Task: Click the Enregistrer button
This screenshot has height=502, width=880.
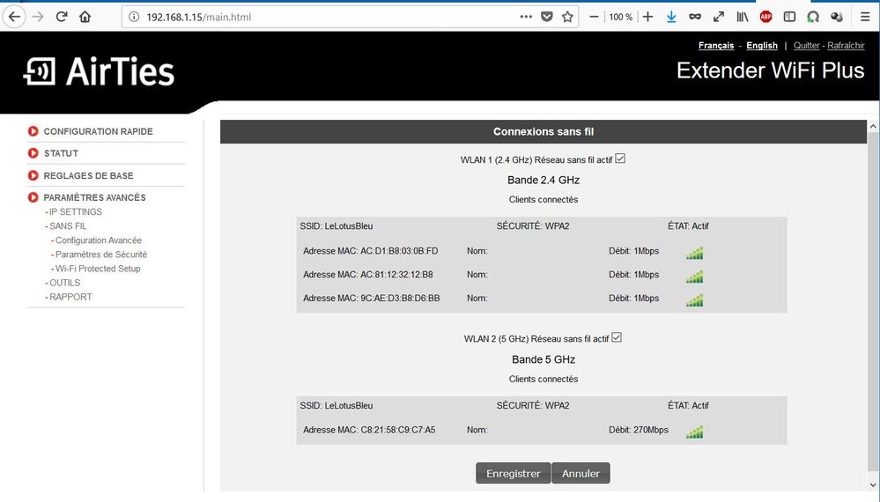Action: click(x=513, y=474)
